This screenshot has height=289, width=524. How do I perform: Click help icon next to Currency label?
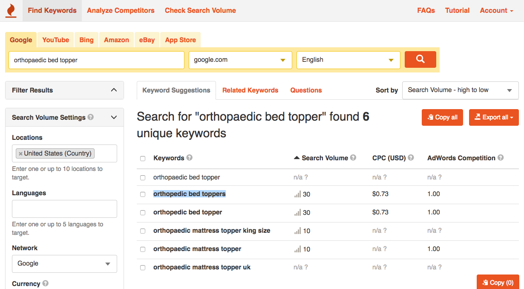point(45,283)
